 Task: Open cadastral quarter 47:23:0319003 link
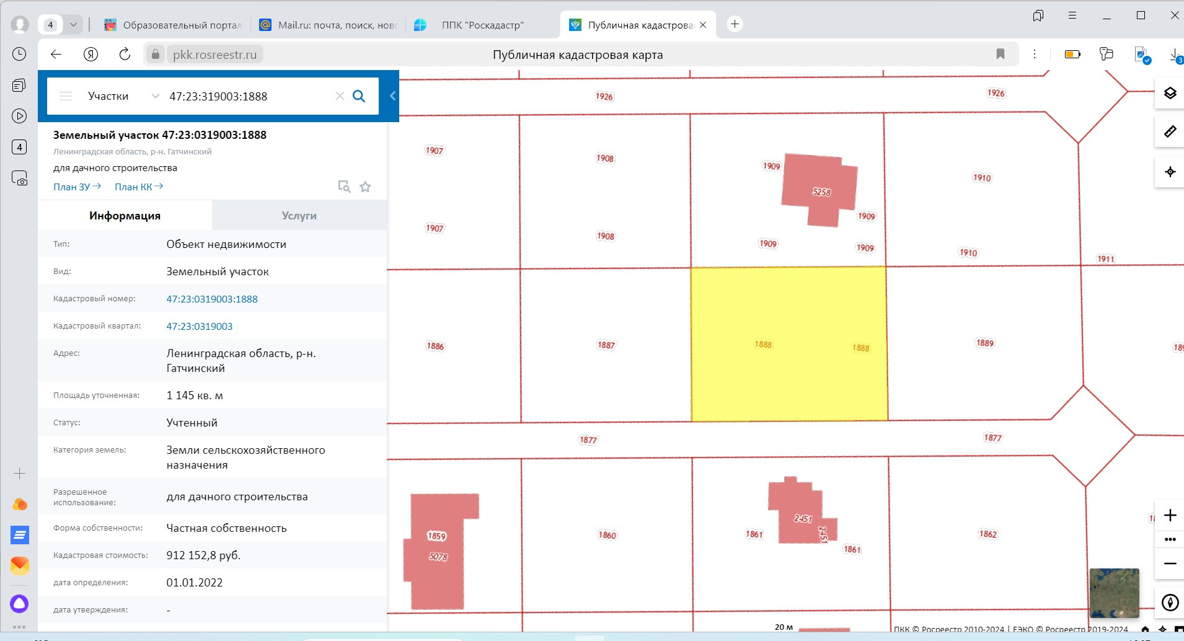(200, 326)
